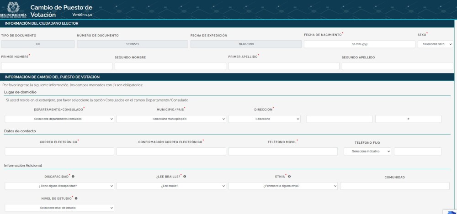Click the 'Versión 1.5.0' text
Viewport: 457px width, 214px height.
(82, 15)
